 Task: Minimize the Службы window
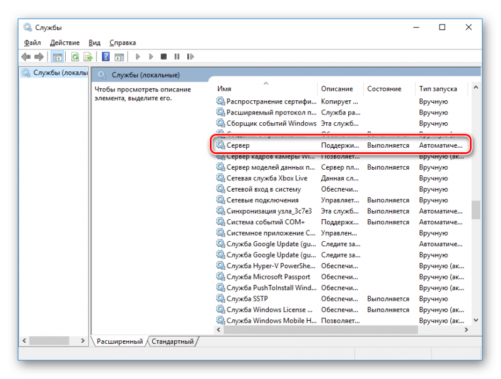[x=416, y=28]
